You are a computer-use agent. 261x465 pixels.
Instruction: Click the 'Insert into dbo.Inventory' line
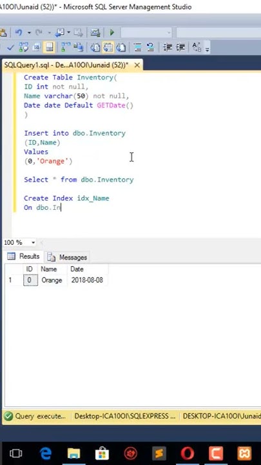[75, 134]
